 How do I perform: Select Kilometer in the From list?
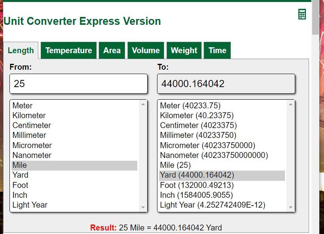[74, 115]
